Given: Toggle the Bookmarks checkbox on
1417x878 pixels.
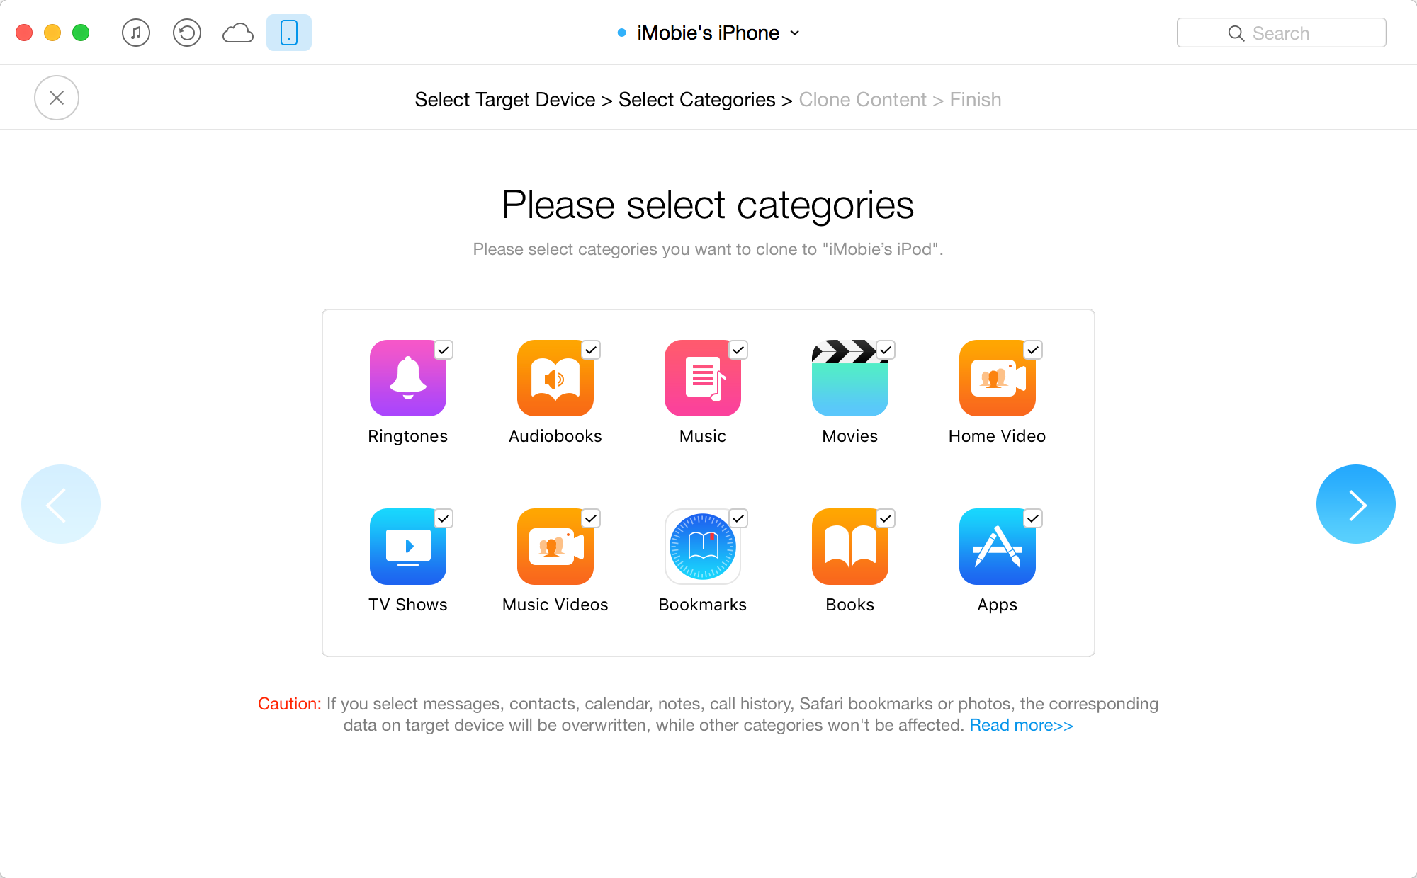Looking at the screenshot, I should pos(738,517).
